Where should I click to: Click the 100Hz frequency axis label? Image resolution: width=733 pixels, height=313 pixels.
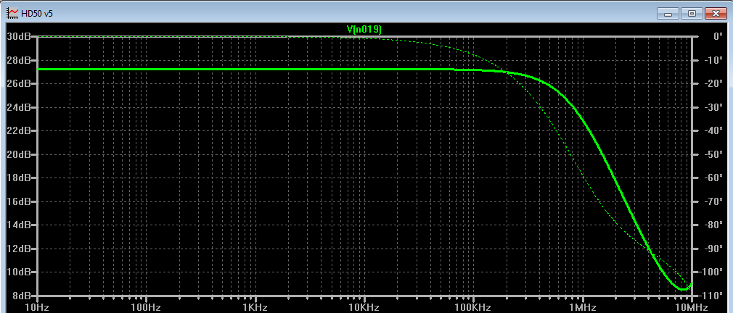point(147,307)
